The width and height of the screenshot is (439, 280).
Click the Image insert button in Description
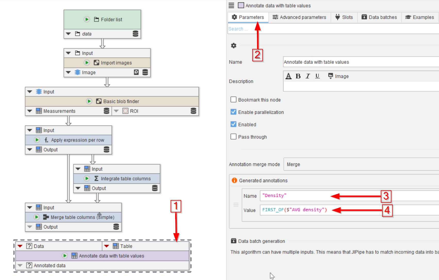[x=338, y=76]
